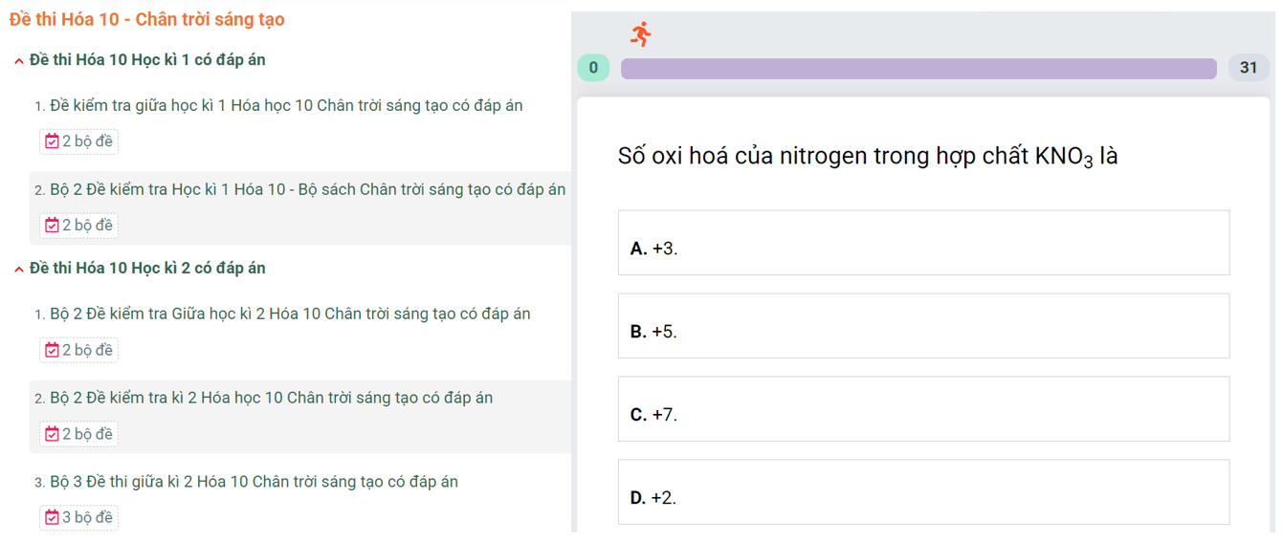The image size is (1283, 542).
Task: Click calendar icon under Bộ 2 Đề kiểm tra Giữa học kì 2
Action: (53, 351)
